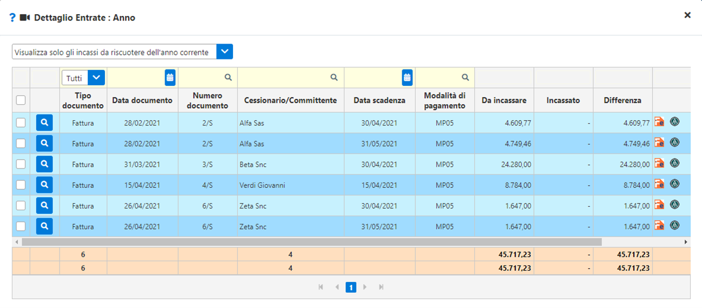
Task: Open magnifier detail for Beta Snc row
Action: 44,164
